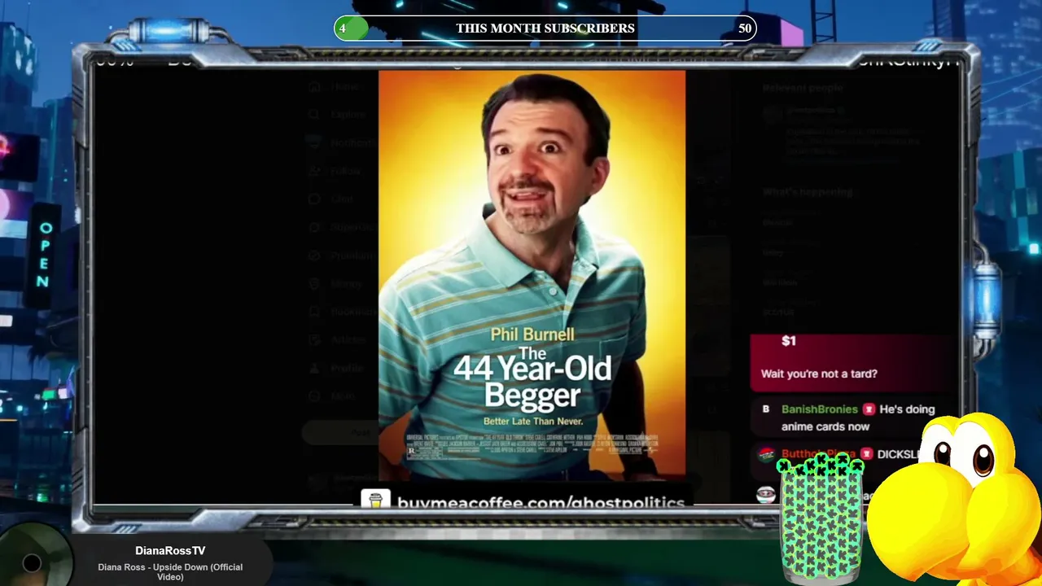Click 'Wait you're not a tard?' message
Screen dimensions: 1042x586
pos(819,374)
